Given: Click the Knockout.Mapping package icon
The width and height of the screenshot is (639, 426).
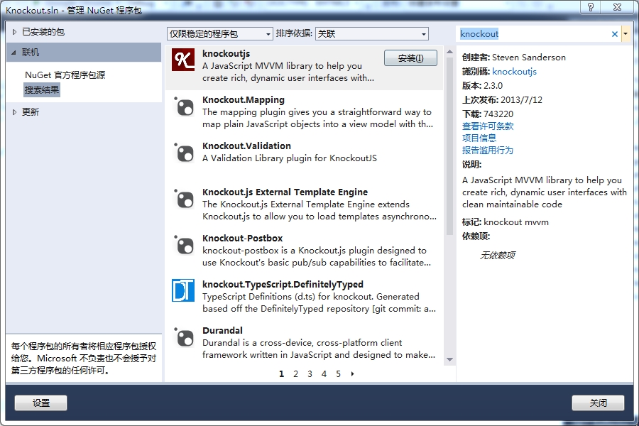Looking at the screenshot, I should coord(184,107).
